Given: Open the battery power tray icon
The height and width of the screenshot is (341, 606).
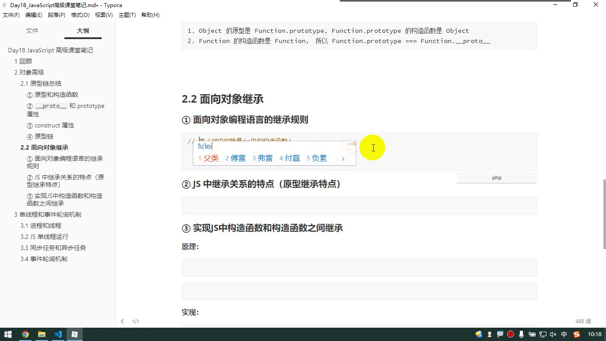Looking at the screenshot, I should pyautogui.click(x=532, y=334).
